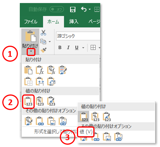Open the Borders dropdown arrow

pos(99,48)
